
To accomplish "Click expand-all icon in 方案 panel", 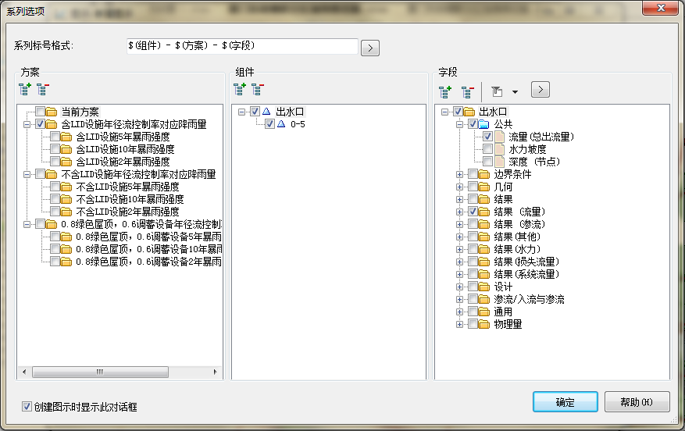I will pos(24,89).
